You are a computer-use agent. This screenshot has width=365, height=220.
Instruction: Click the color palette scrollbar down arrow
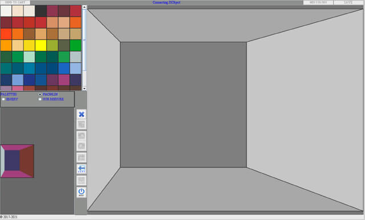coord(84,88)
